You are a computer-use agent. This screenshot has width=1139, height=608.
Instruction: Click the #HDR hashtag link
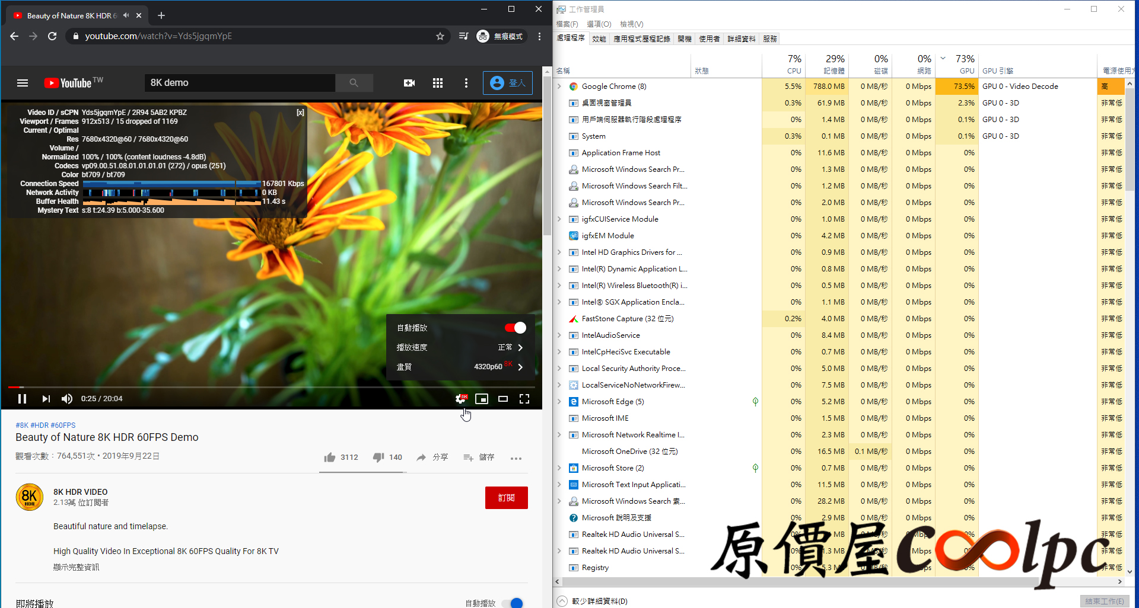(x=40, y=425)
